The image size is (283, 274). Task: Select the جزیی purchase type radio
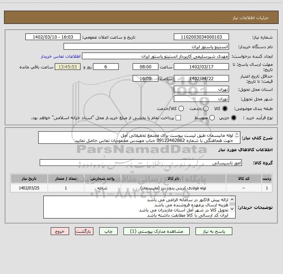pyautogui.click(x=233, y=118)
